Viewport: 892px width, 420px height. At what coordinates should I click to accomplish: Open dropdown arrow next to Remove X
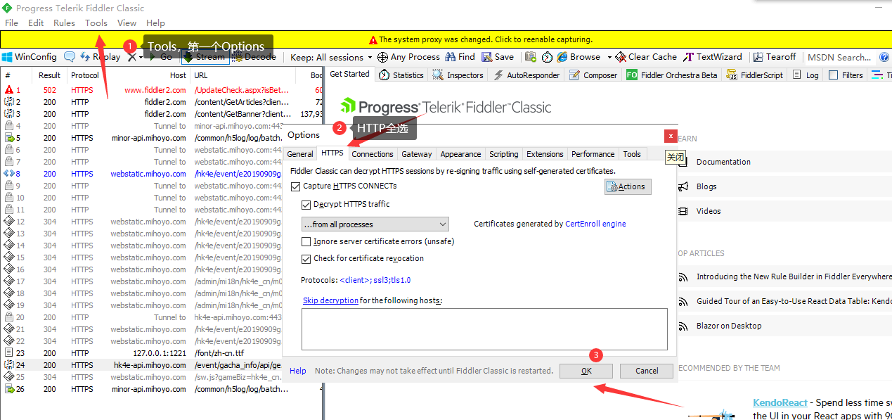(141, 57)
